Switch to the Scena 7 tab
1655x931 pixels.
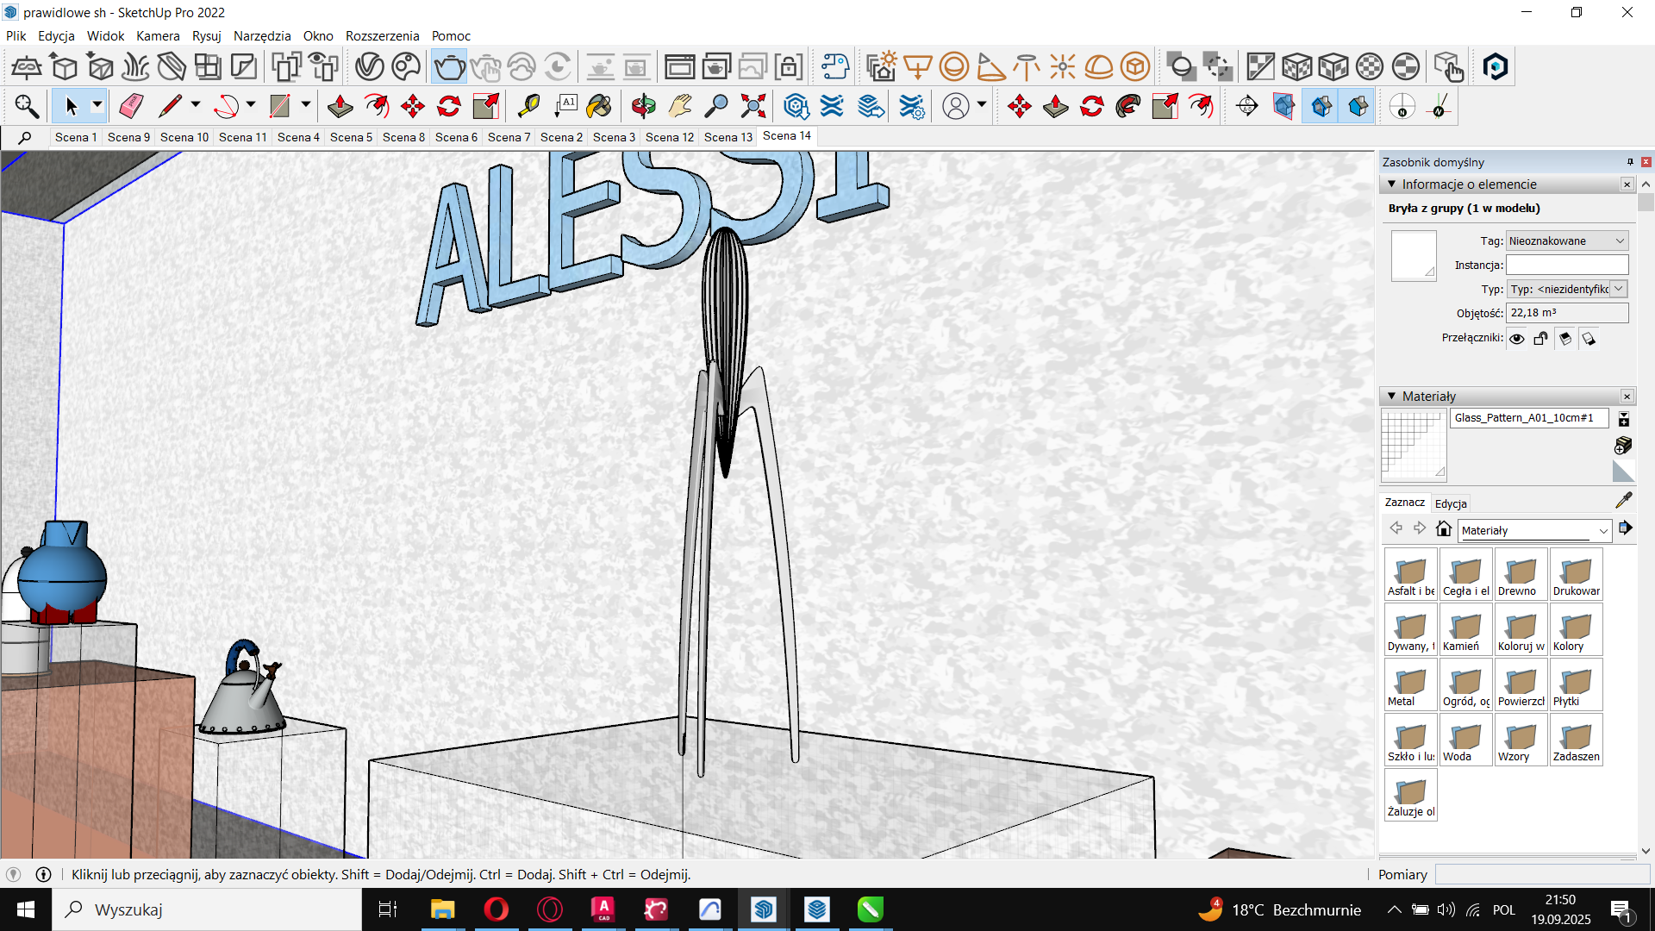[509, 137]
